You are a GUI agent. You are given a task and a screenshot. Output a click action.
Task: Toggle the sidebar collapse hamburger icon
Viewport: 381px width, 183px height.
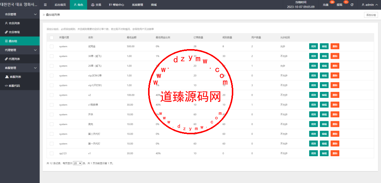pyautogui.click(x=45, y=4)
